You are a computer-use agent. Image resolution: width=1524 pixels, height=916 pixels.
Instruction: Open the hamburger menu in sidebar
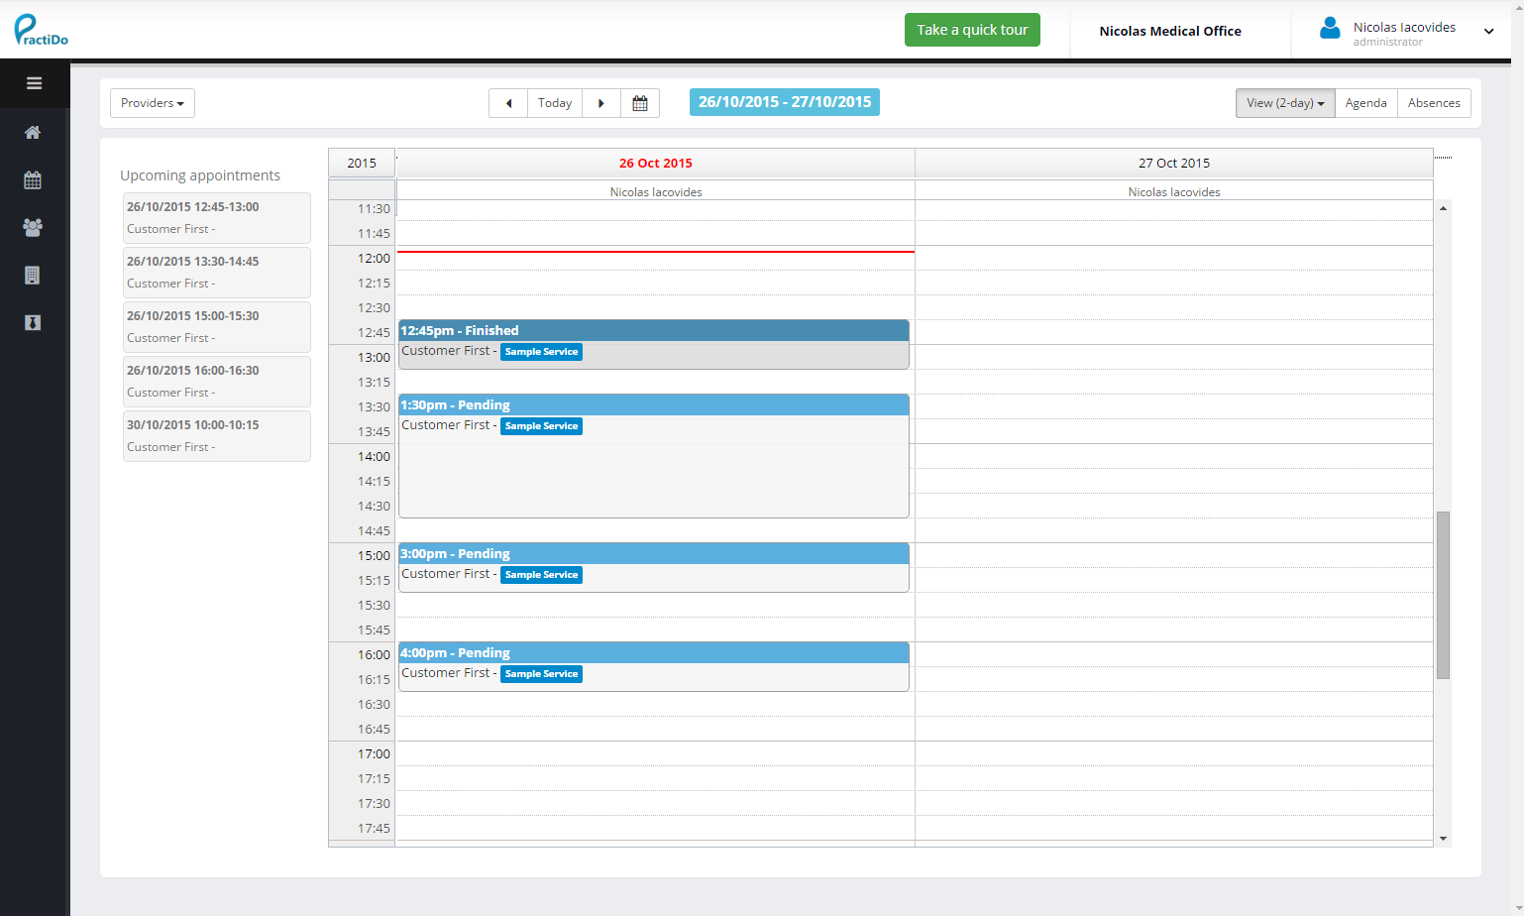click(34, 83)
